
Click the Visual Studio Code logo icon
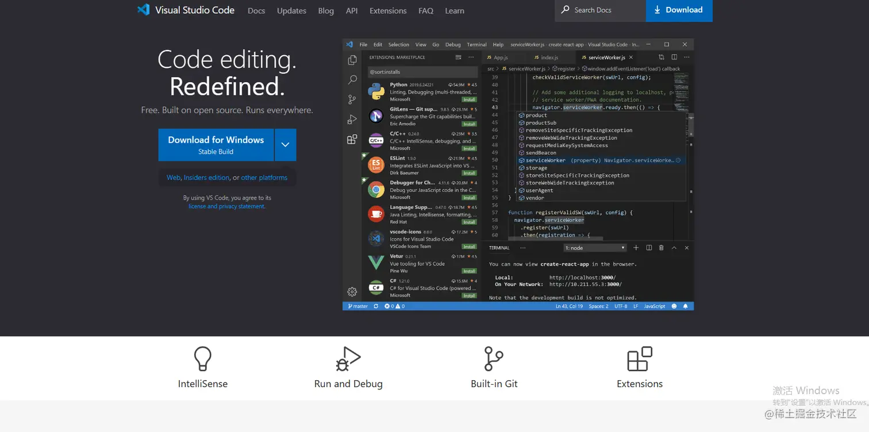(143, 10)
